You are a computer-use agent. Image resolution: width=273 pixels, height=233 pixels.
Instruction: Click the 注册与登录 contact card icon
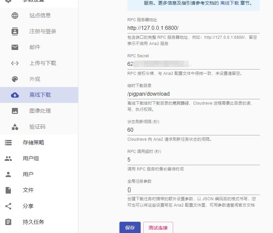pyautogui.click(x=15, y=31)
